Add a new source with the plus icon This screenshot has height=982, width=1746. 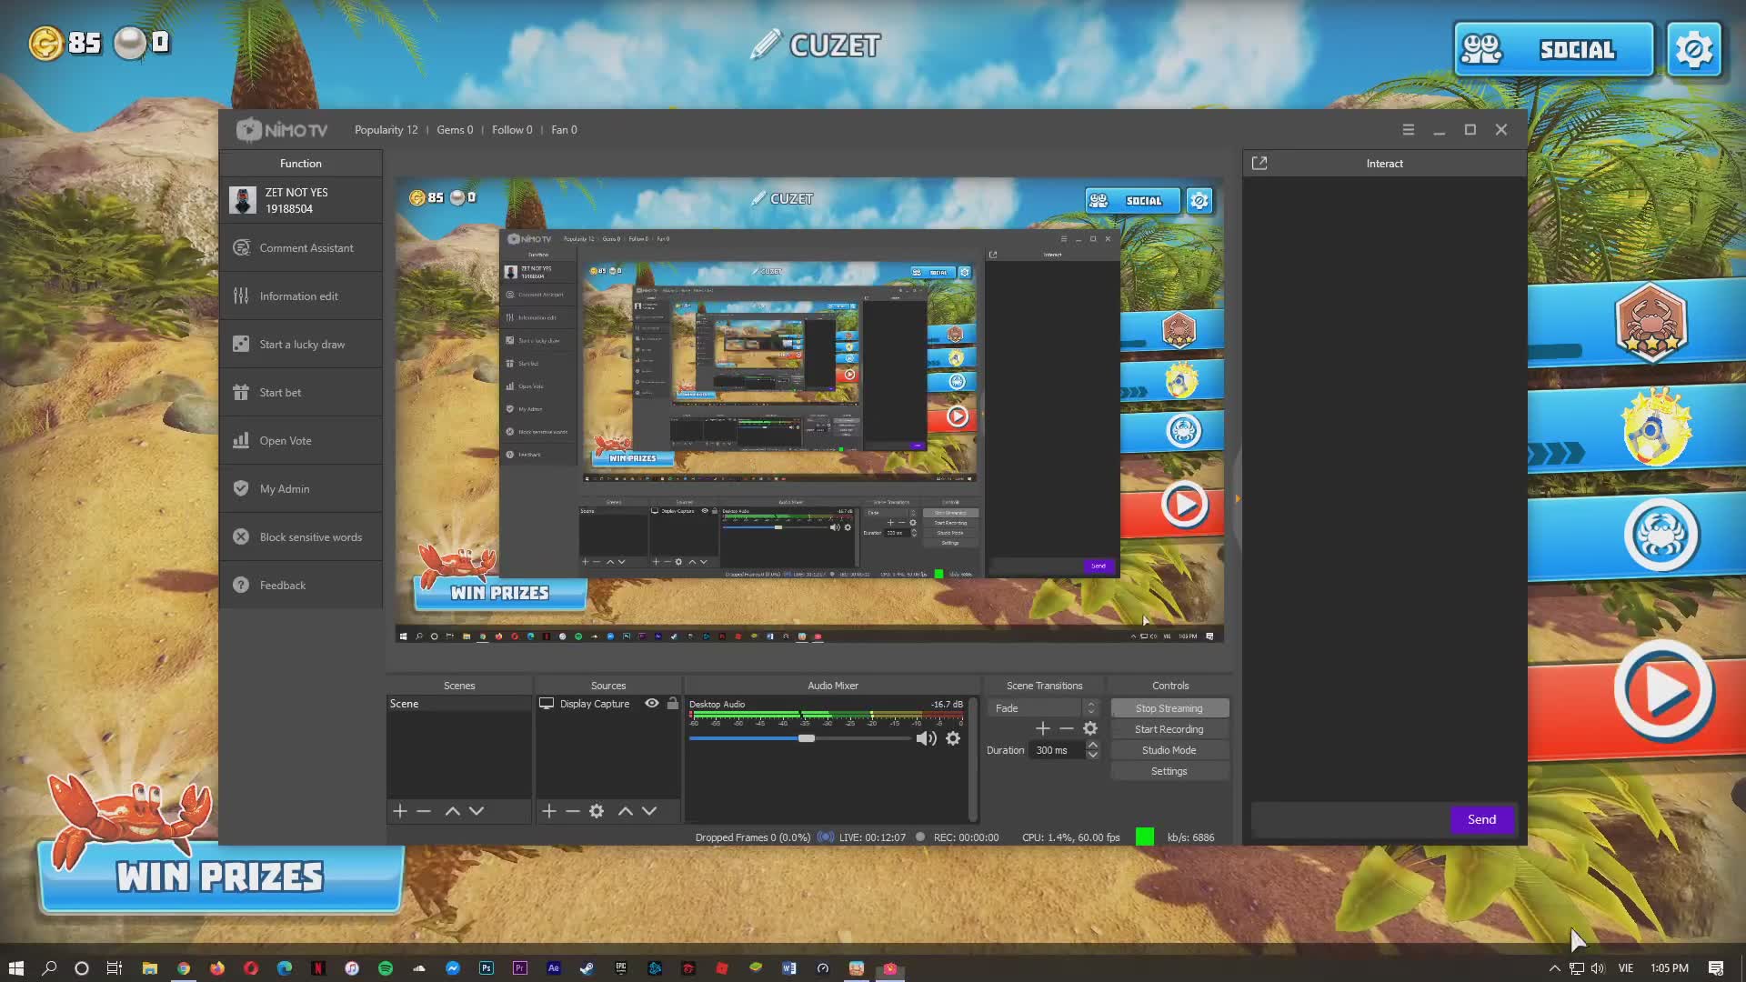pos(547,810)
